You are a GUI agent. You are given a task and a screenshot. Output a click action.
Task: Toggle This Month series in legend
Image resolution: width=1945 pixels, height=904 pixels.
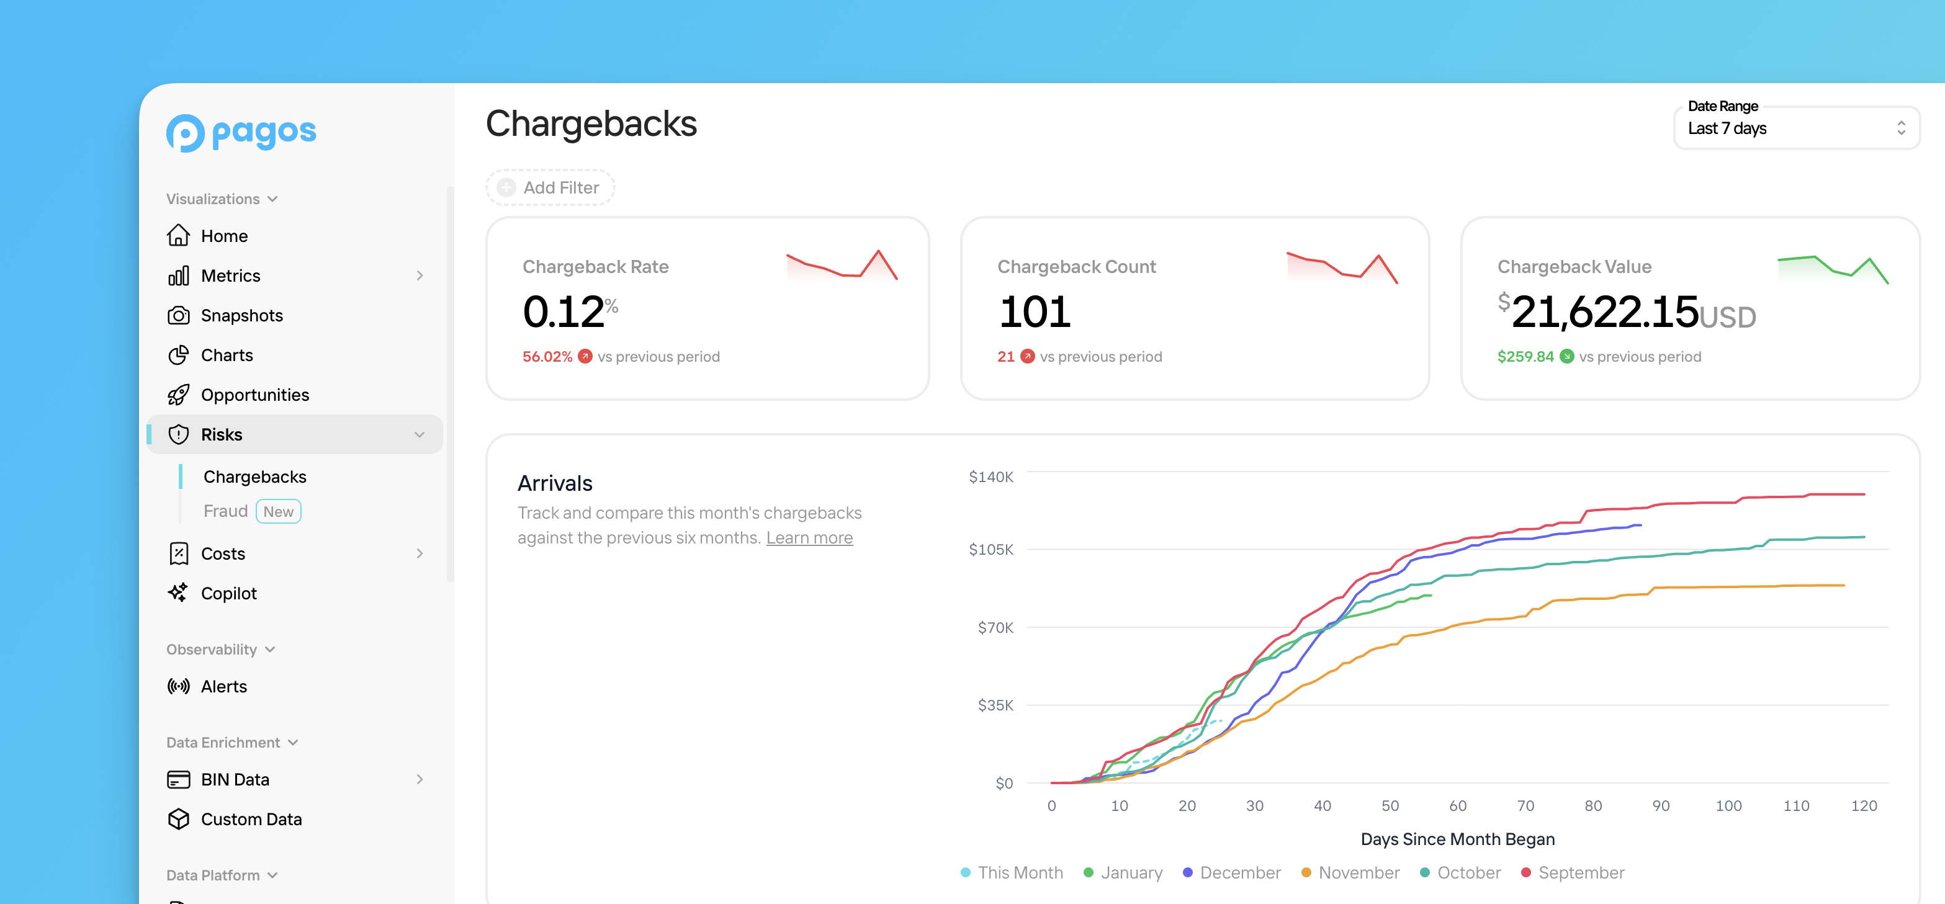click(1012, 872)
